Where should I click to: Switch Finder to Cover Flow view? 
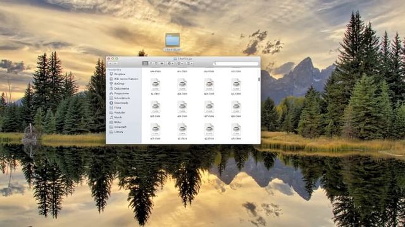point(162,63)
